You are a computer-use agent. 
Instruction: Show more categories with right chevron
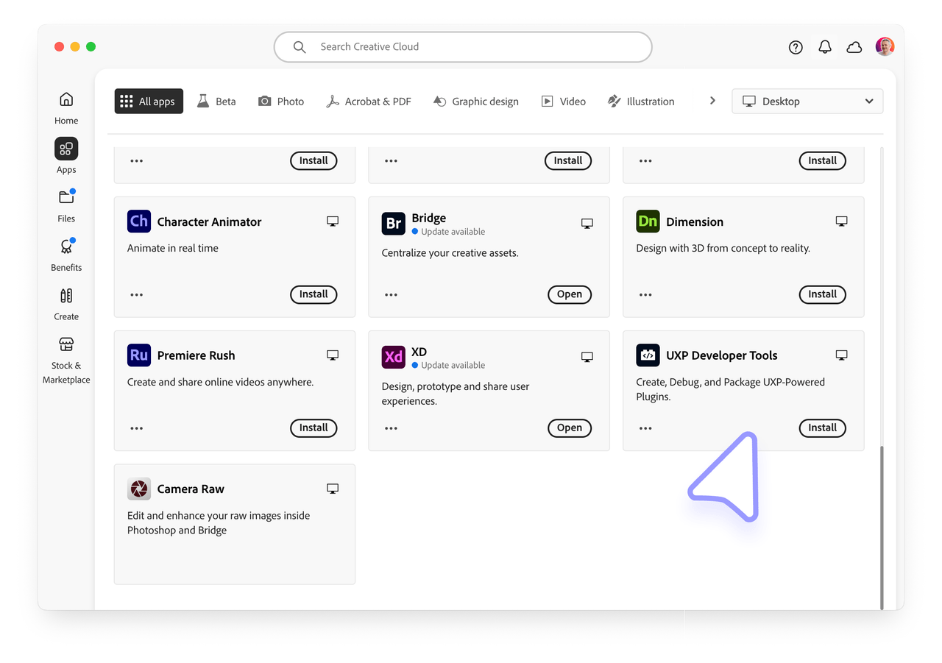click(x=712, y=101)
